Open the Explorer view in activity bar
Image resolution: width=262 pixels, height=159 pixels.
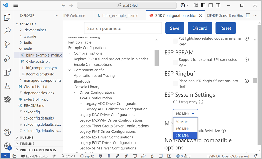click(7, 17)
